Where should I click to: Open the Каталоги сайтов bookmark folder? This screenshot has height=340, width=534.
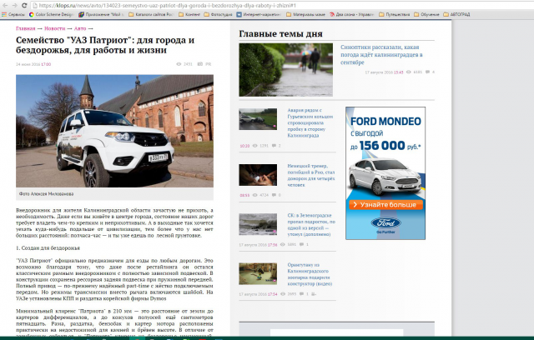coord(151,14)
